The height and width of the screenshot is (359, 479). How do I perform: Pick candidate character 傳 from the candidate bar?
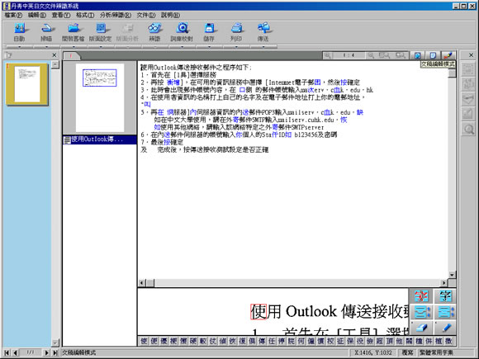tap(262, 341)
